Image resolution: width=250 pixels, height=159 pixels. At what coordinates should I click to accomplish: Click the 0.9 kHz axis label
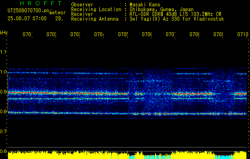tap(4, 91)
